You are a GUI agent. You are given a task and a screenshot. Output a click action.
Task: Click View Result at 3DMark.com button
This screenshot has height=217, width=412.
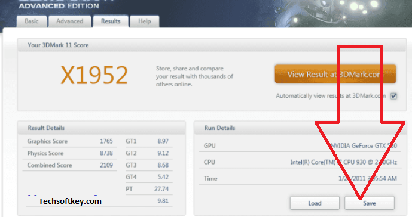[335, 74]
